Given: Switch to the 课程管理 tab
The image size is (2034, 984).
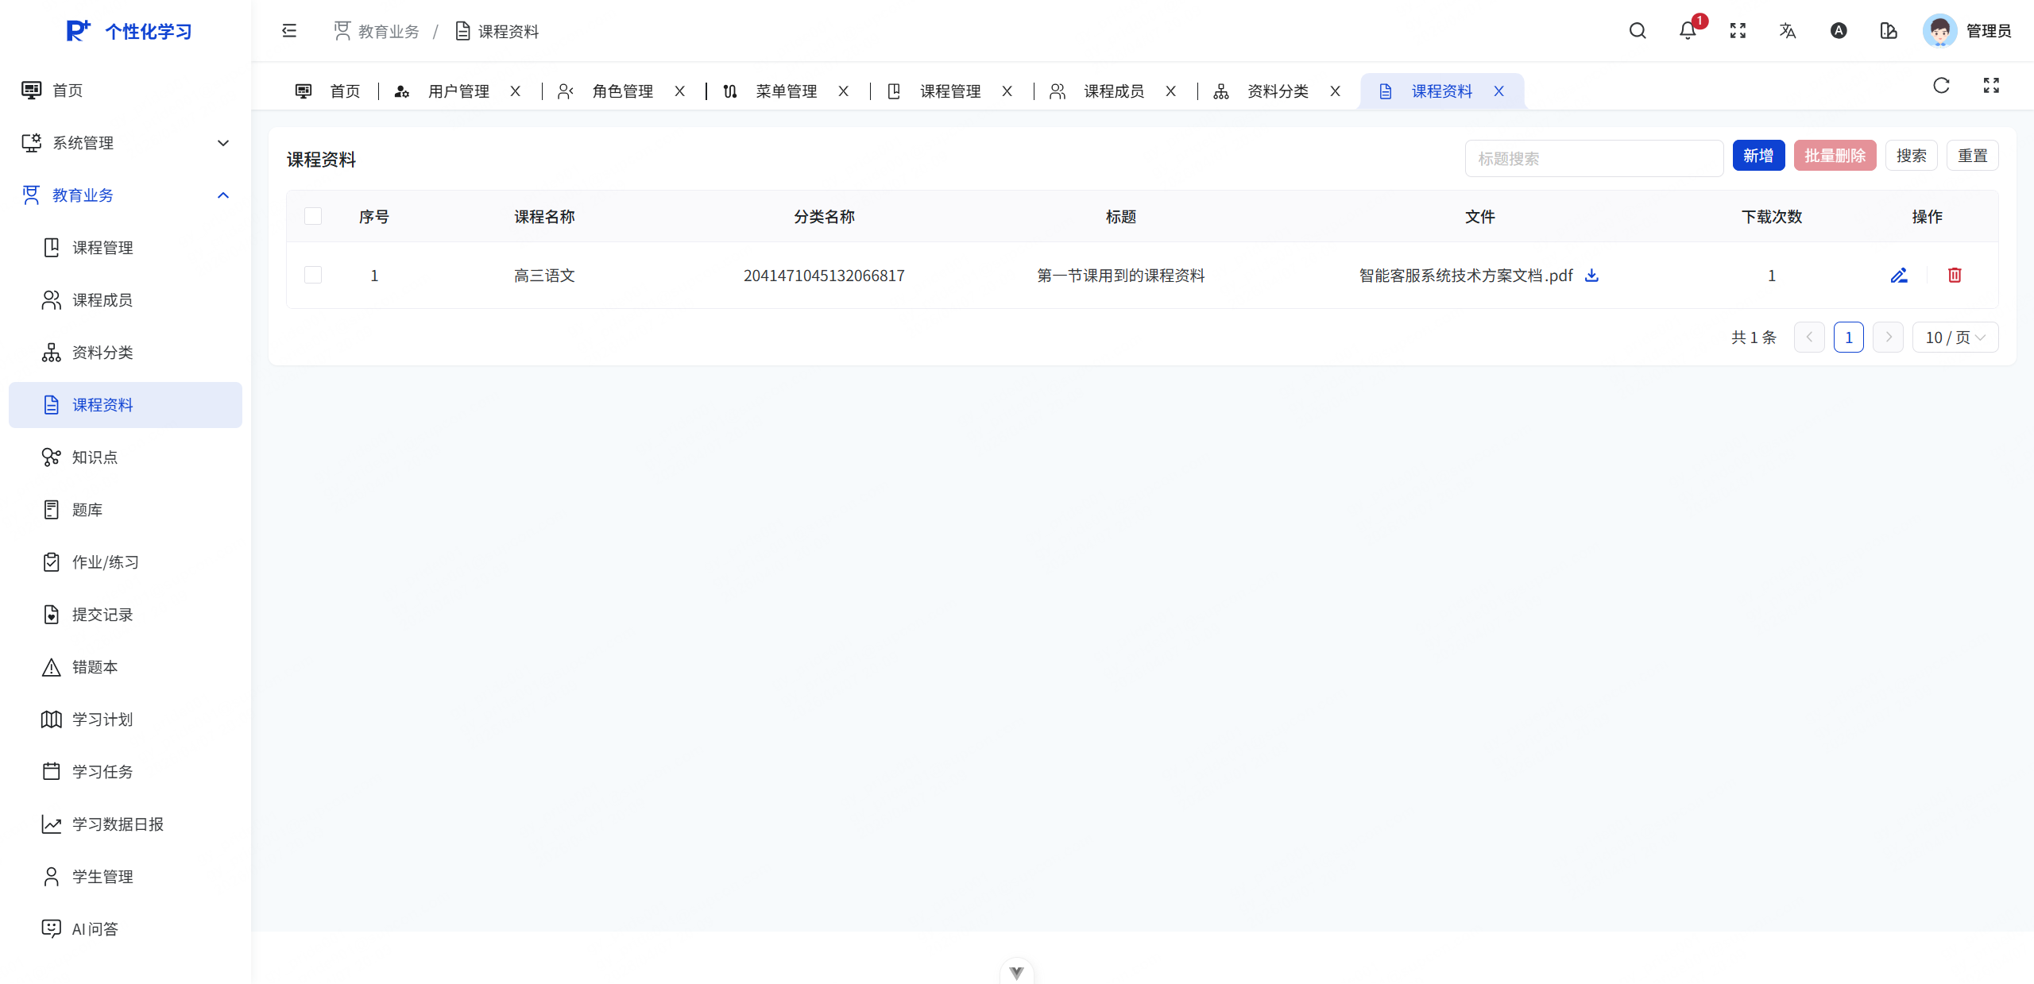Looking at the screenshot, I should (949, 91).
